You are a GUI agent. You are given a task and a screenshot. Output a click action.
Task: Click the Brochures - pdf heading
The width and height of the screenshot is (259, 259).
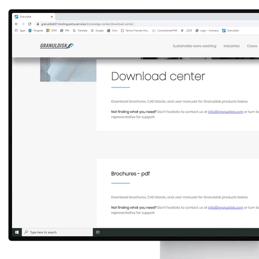pos(130,174)
